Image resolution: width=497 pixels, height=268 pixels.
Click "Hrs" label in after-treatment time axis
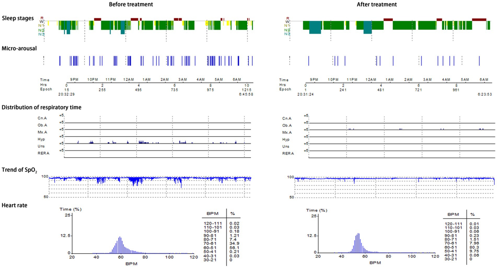click(x=282, y=85)
